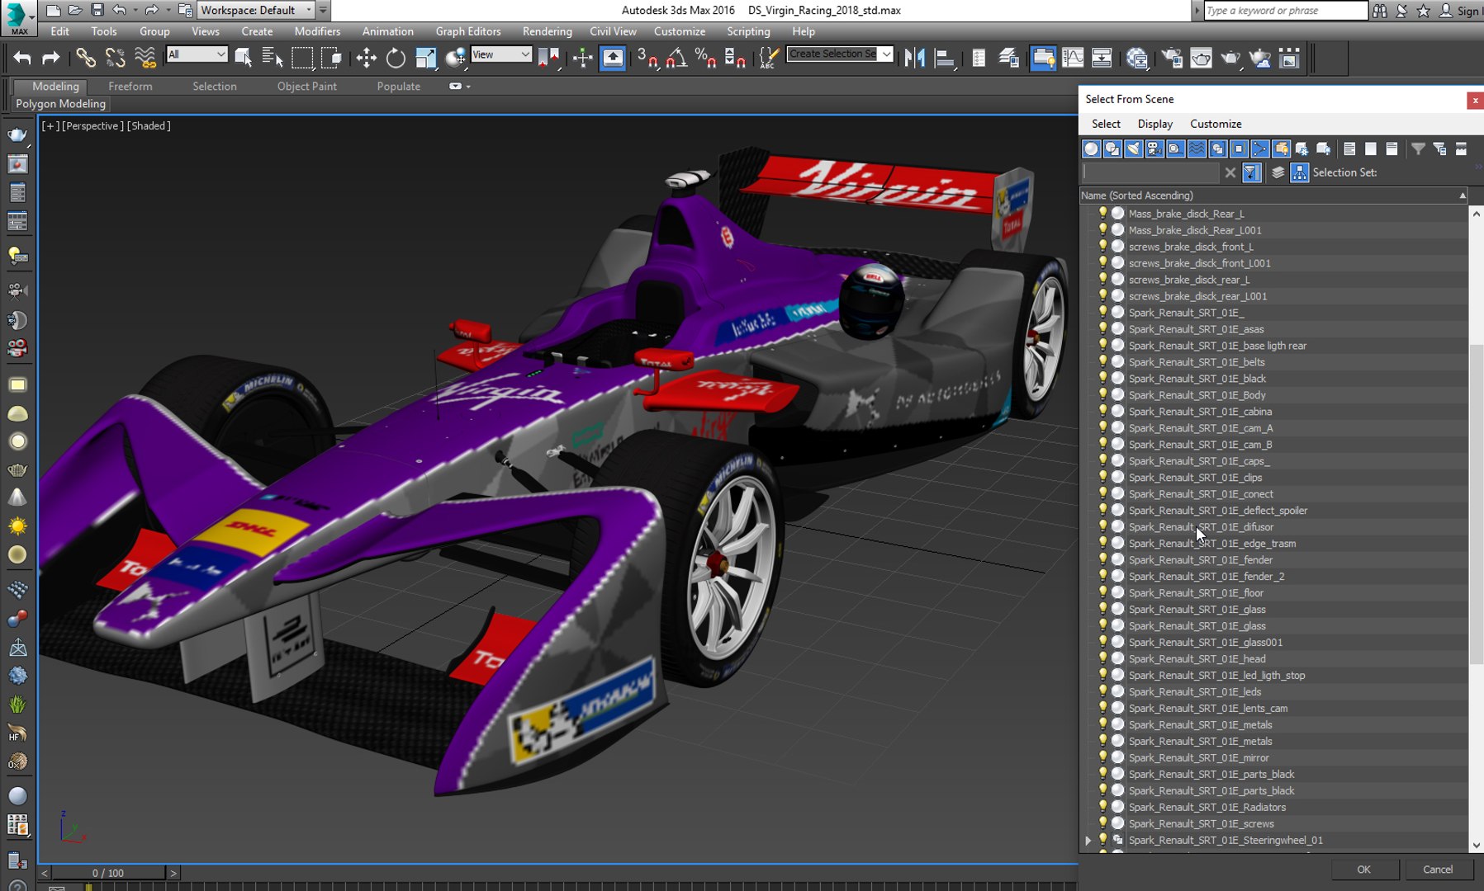1484x891 pixels.
Task: Click the find search field in Select From Scene
Action: click(x=1150, y=172)
